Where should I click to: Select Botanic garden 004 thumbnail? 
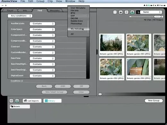(x=139, y=69)
